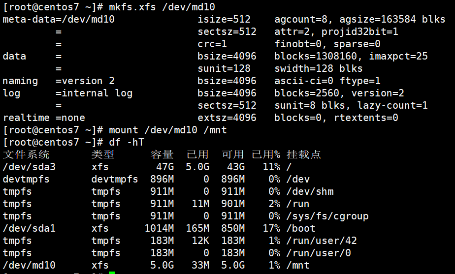Click the mkfs.xfs /dev/md10 command text
The image size is (455, 274).
pos(162,7)
